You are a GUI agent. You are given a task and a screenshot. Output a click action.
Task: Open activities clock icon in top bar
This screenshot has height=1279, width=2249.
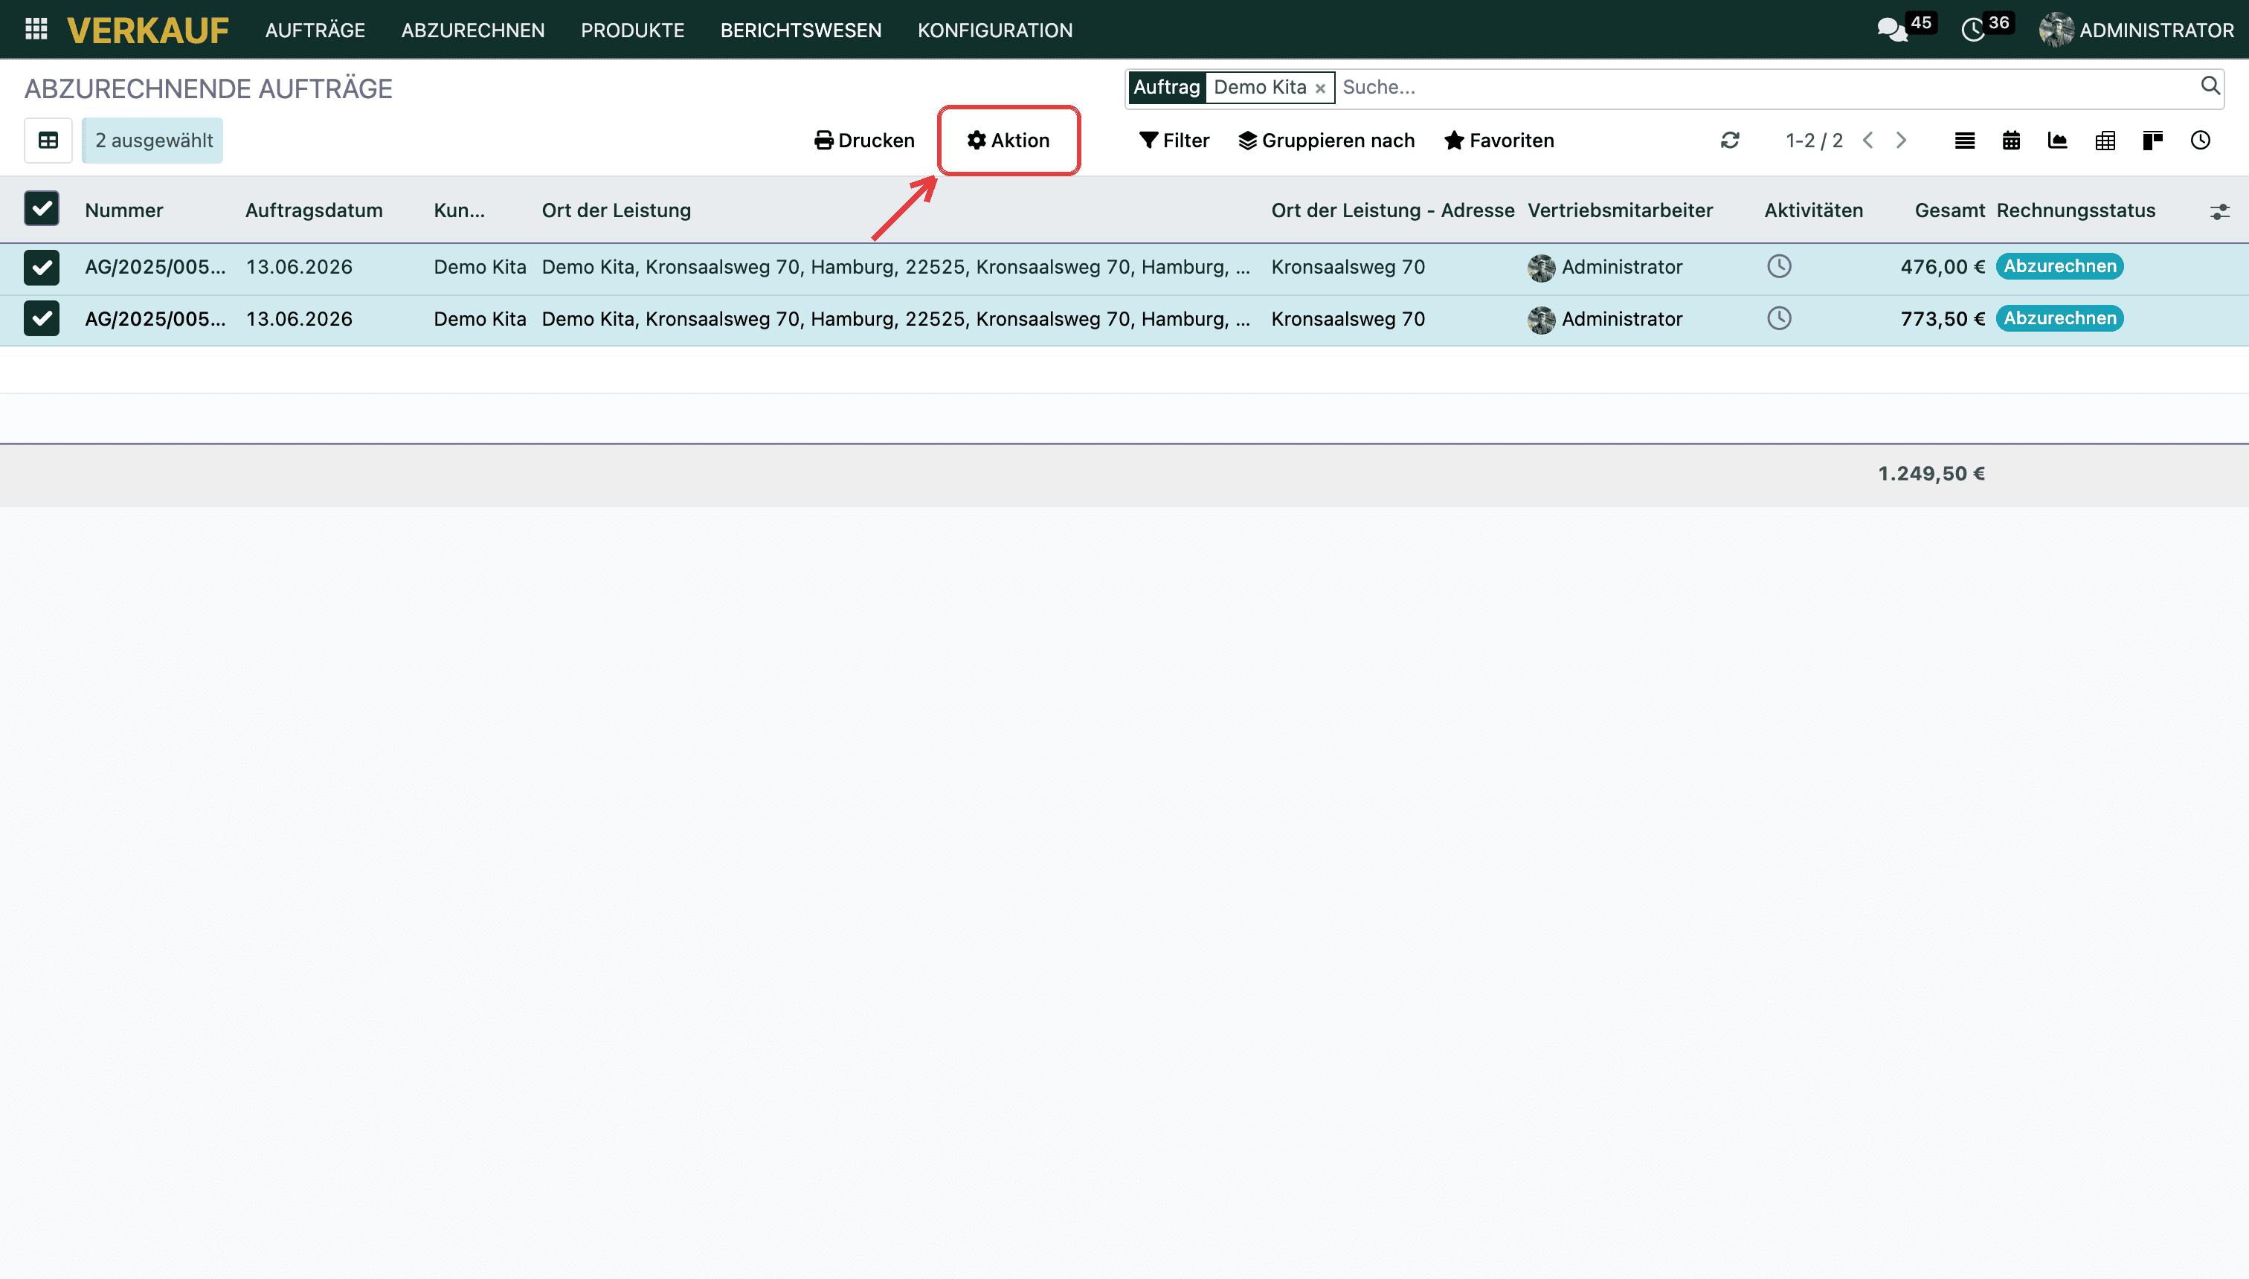point(1973,30)
